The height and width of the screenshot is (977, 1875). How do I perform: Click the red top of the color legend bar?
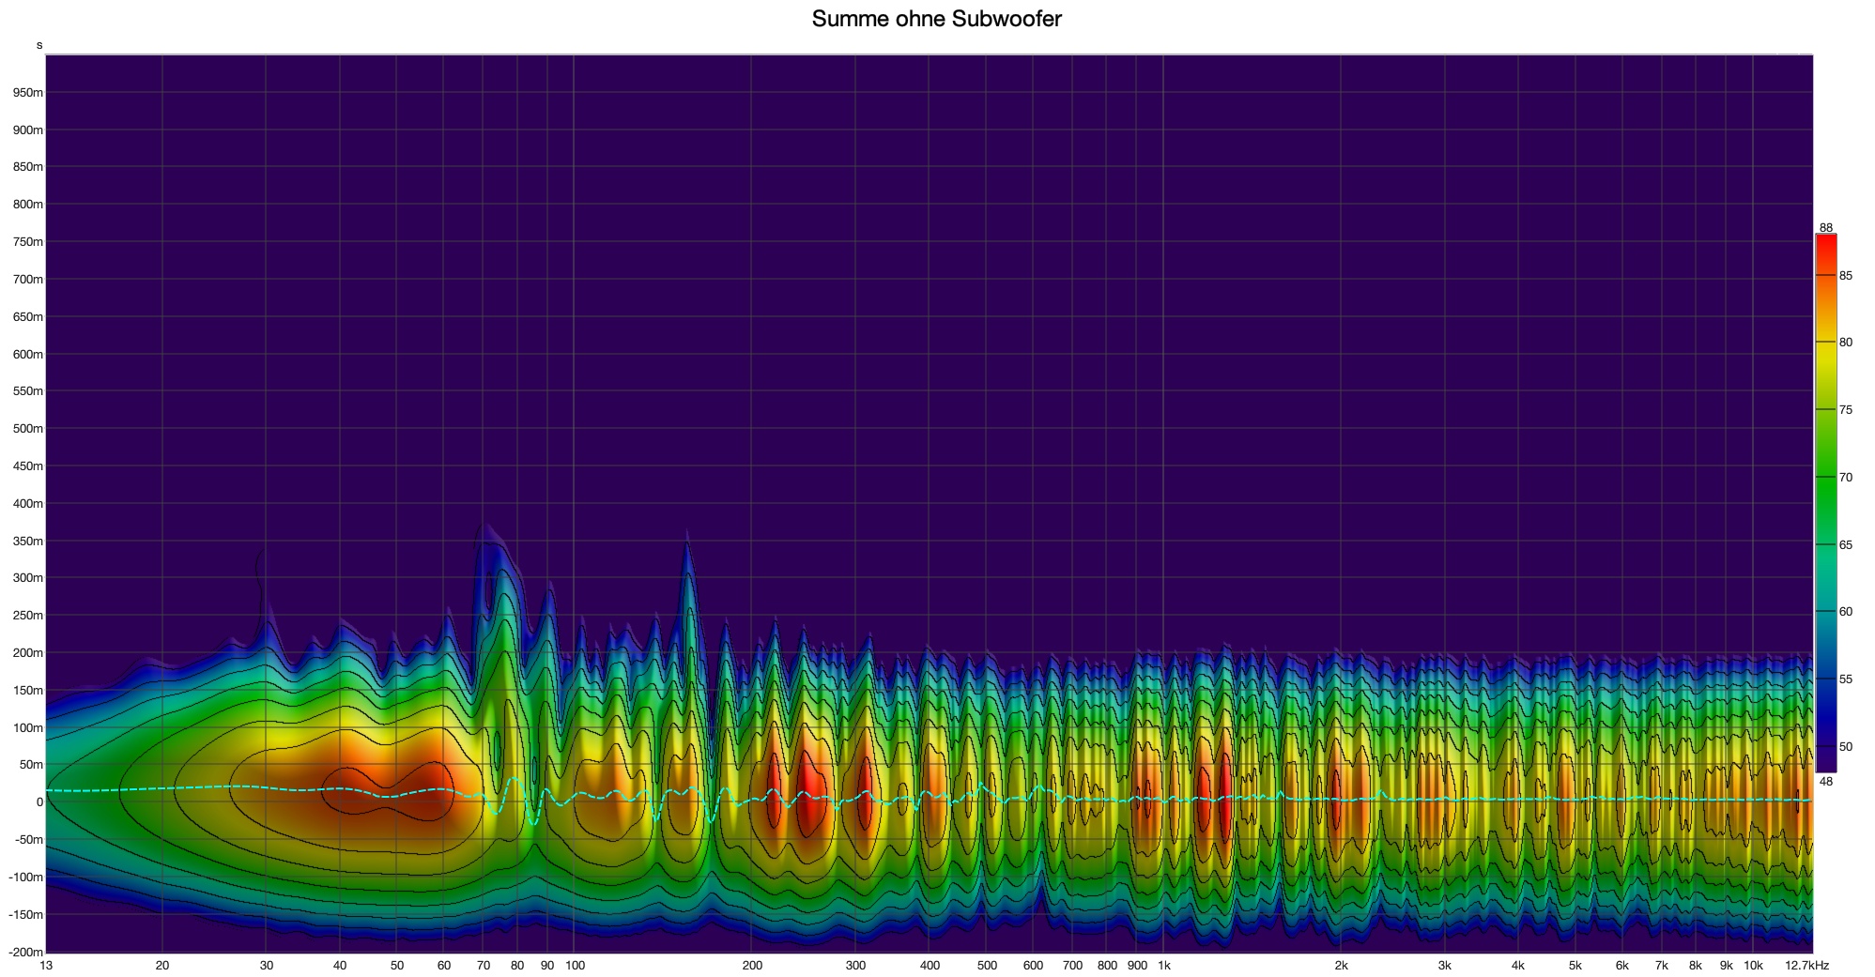click(x=1825, y=242)
